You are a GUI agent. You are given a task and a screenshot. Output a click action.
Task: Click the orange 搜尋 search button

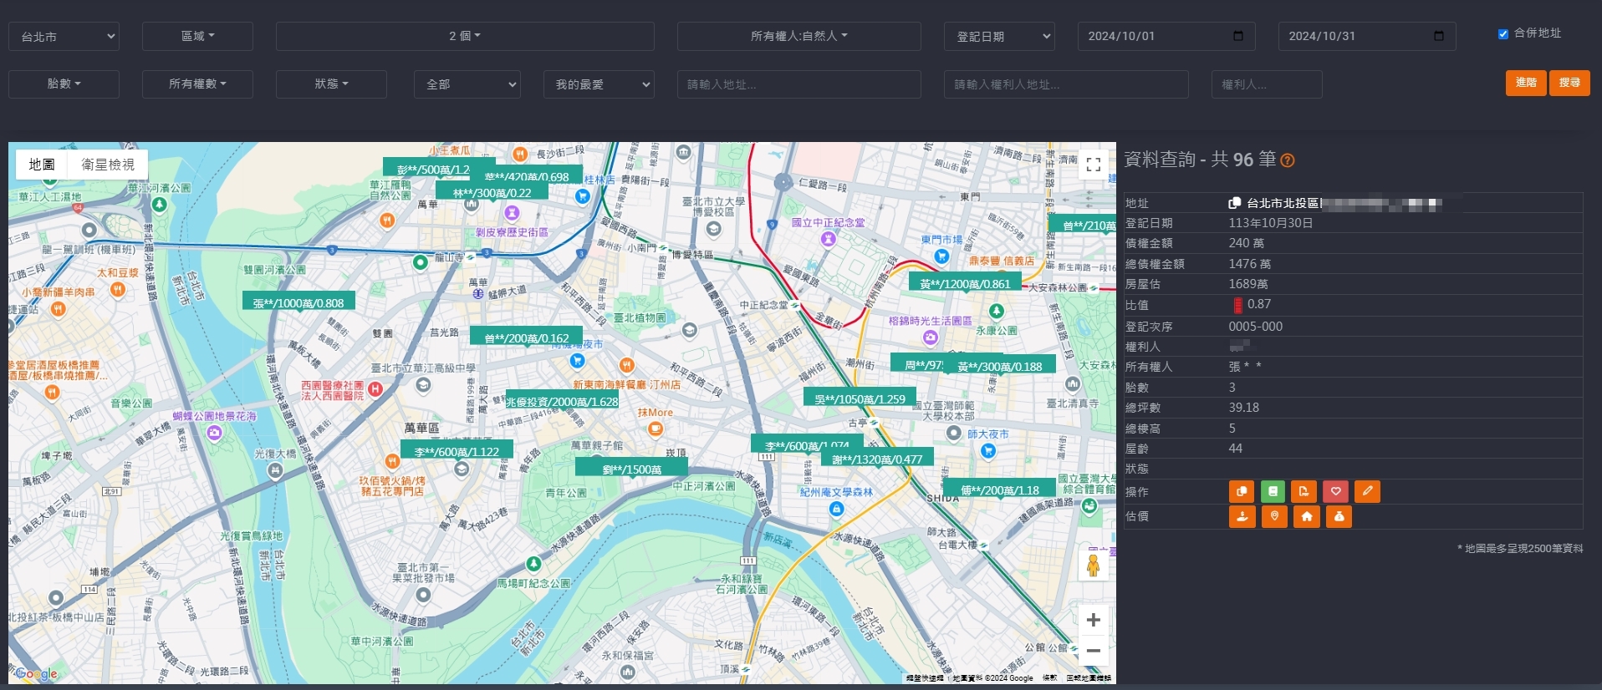point(1569,83)
